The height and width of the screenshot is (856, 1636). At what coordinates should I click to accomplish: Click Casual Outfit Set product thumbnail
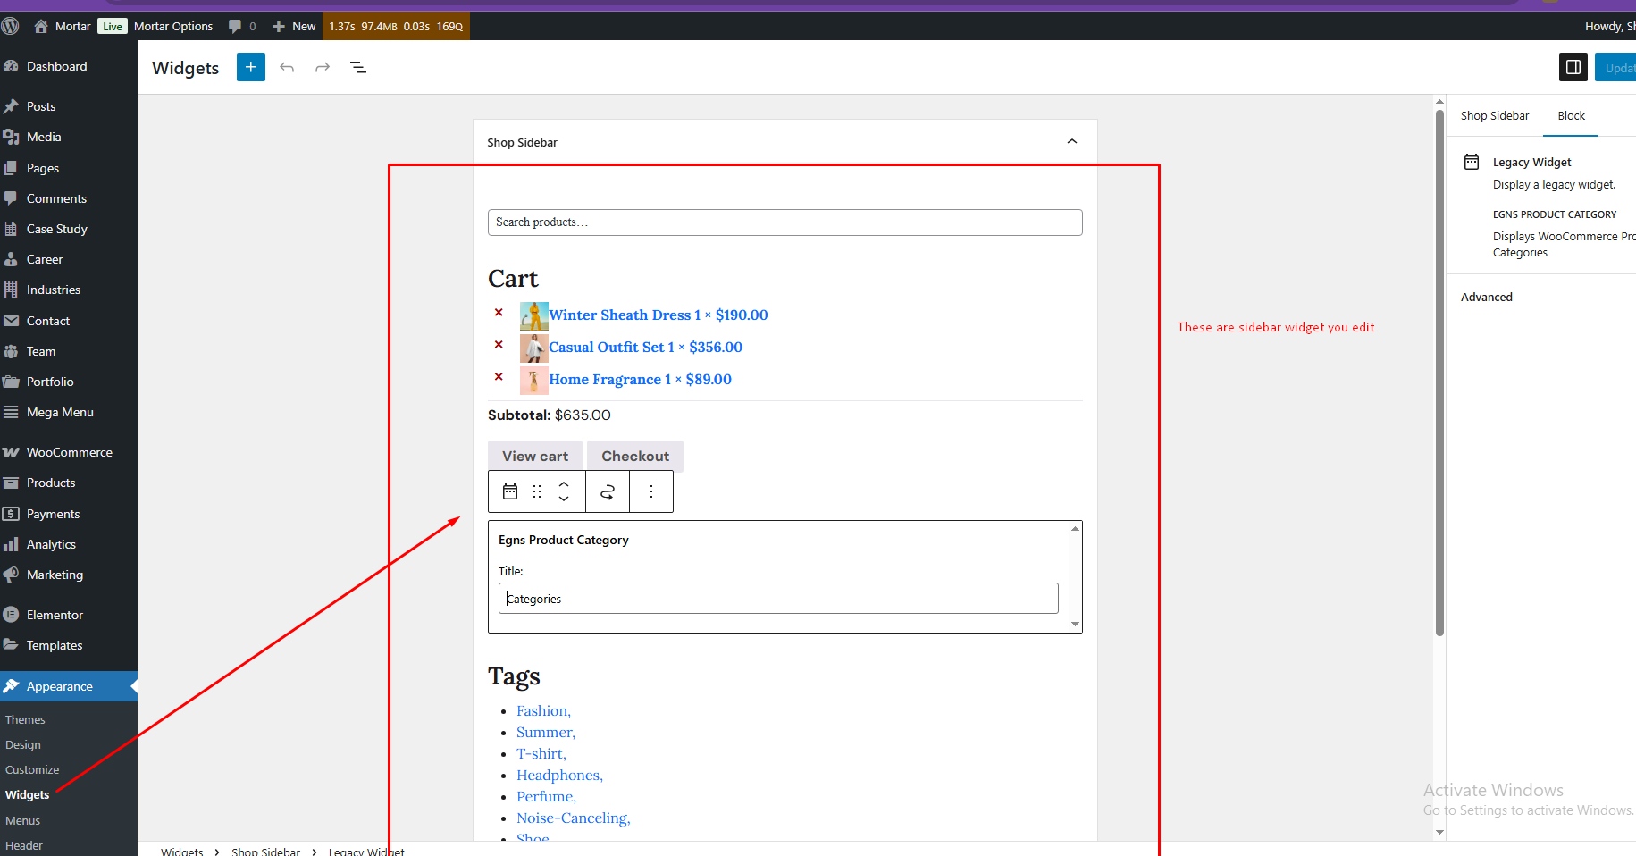tap(533, 348)
